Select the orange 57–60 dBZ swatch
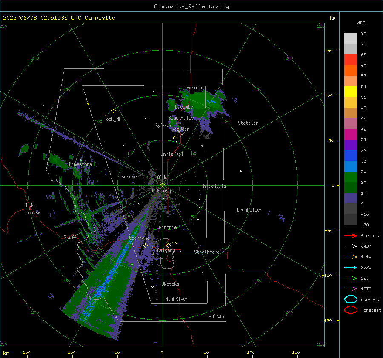The height and width of the screenshot is (358, 383). pos(351,71)
